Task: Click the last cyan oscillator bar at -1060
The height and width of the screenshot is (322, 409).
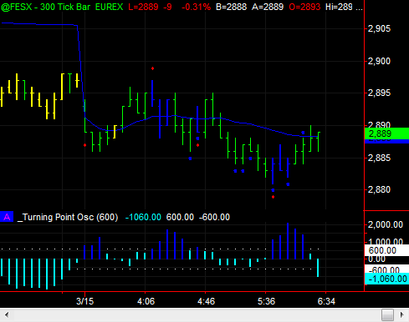Action: pos(318,268)
